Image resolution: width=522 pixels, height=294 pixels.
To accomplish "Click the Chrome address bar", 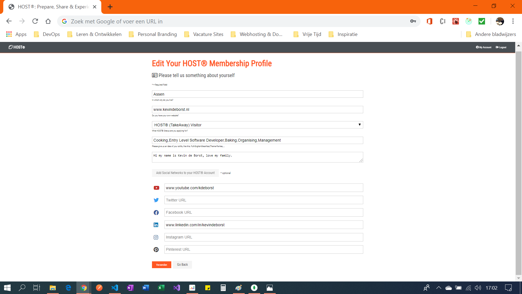I will pos(239,21).
